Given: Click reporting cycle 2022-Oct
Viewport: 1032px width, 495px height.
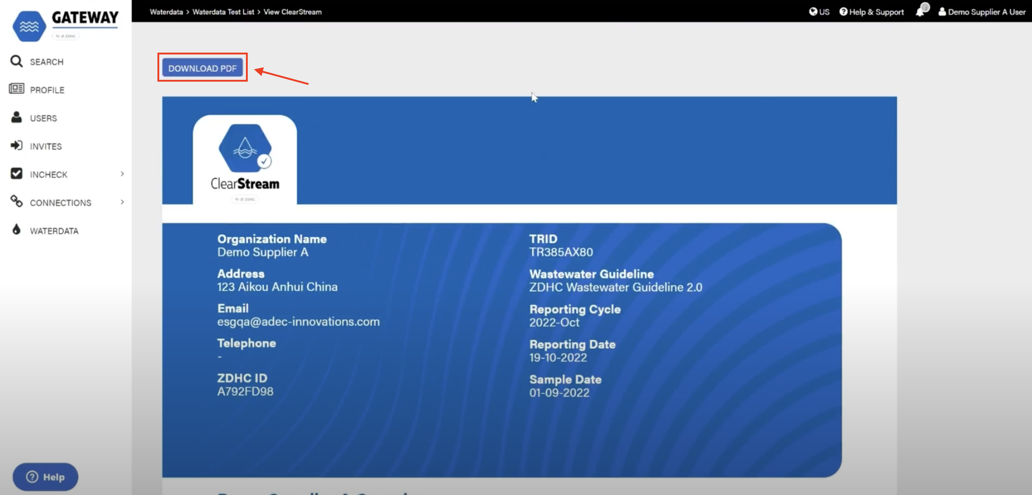Looking at the screenshot, I should pos(554,322).
